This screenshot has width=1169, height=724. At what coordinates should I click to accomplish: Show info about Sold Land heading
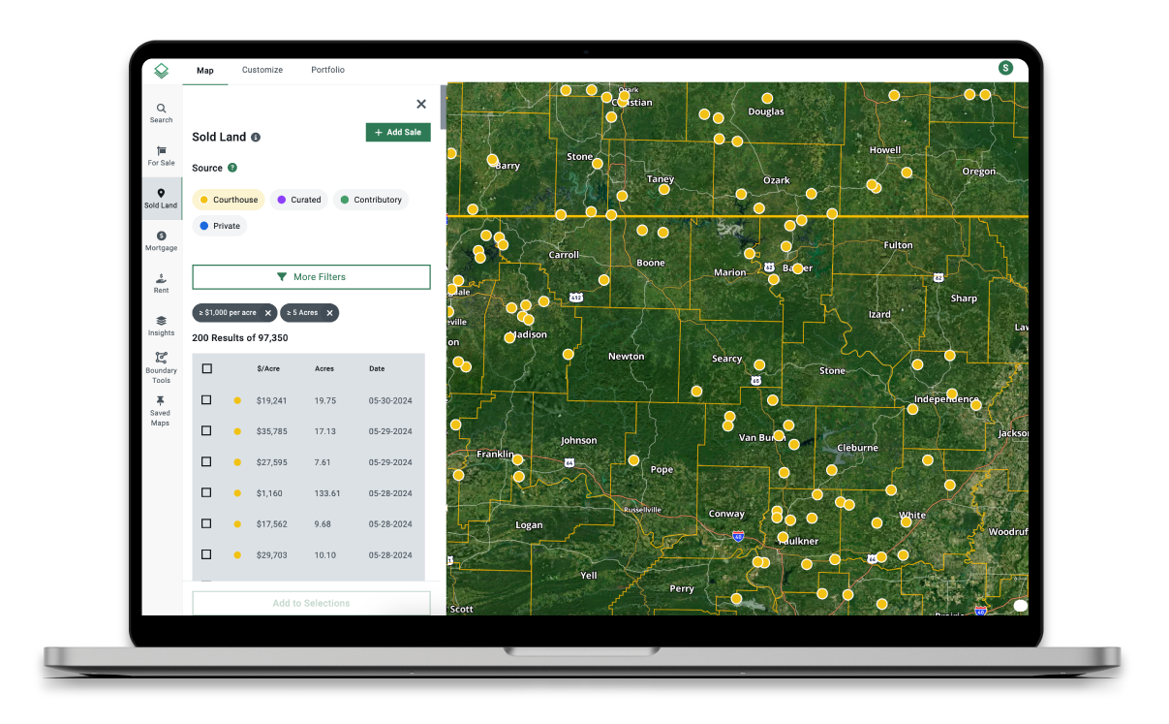coord(256,138)
